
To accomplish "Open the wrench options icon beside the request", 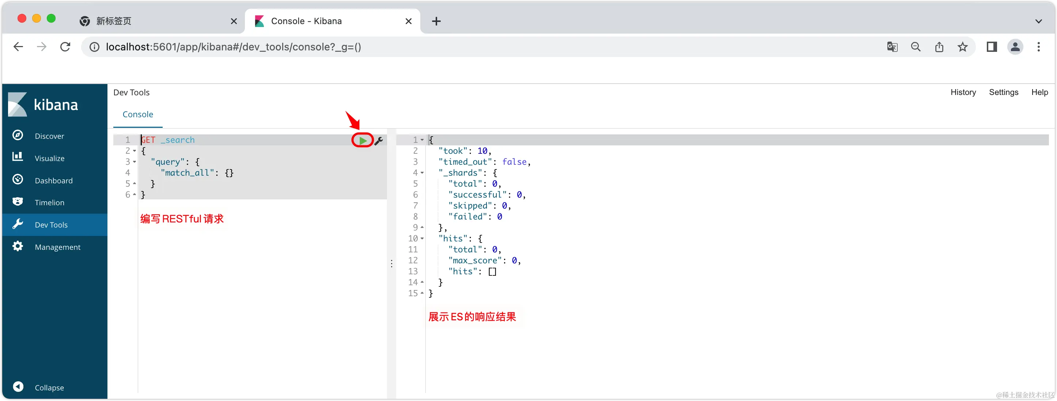I will click(379, 141).
